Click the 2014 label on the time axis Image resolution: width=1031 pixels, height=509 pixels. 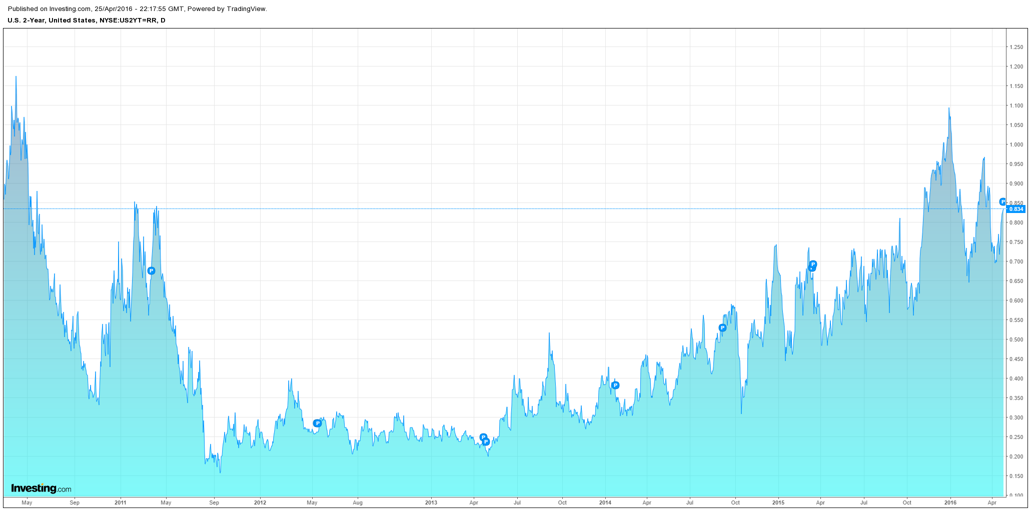coord(605,502)
